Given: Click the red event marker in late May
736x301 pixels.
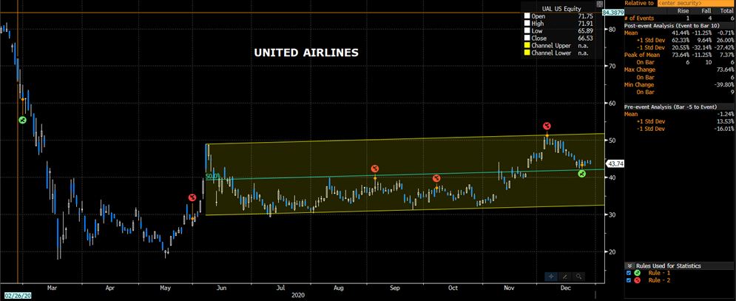Looking at the screenshot, I should coord(192,197).
